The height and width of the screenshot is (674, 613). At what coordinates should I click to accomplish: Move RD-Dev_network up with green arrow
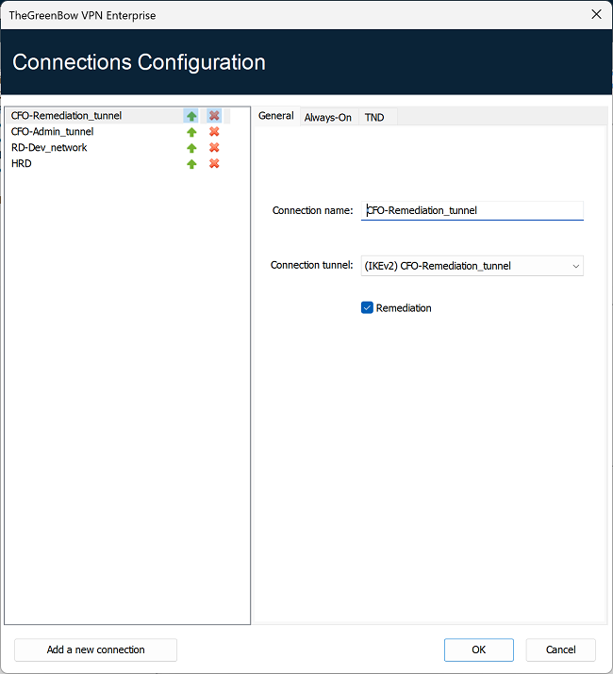pyautogui.click(x=191, y=148)
